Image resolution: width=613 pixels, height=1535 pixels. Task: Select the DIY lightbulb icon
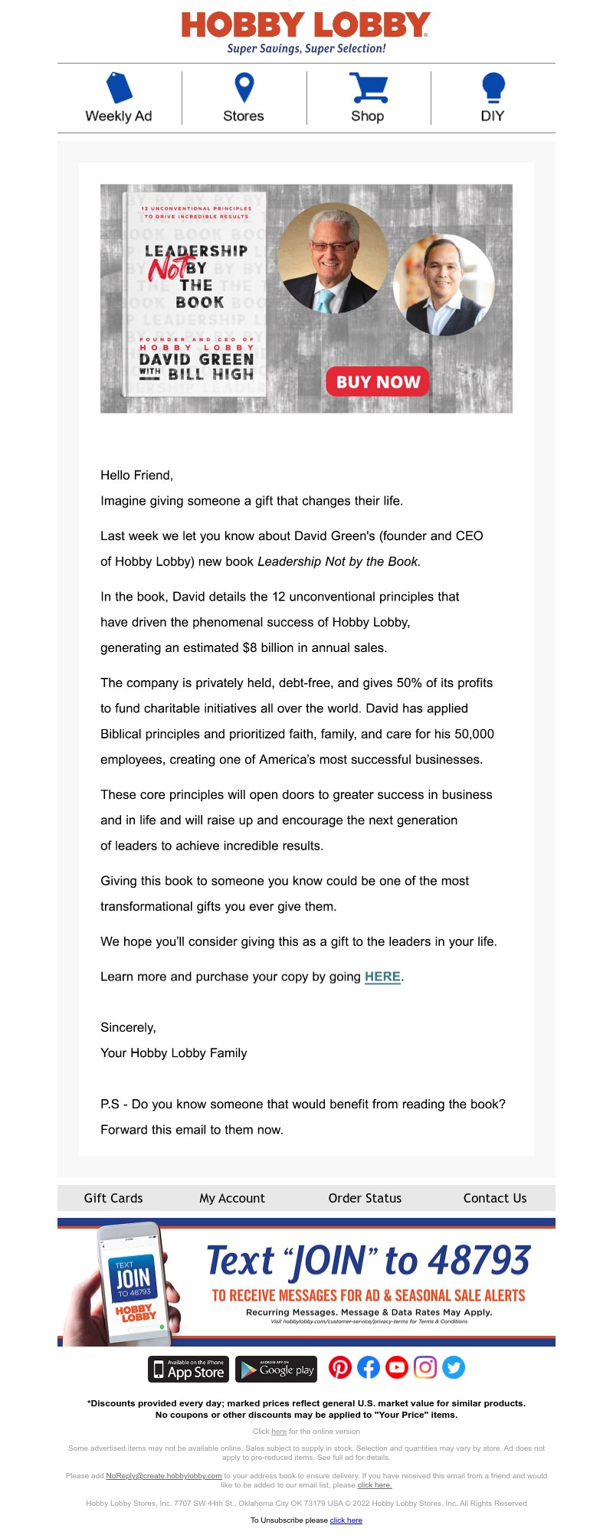point(493,87)
